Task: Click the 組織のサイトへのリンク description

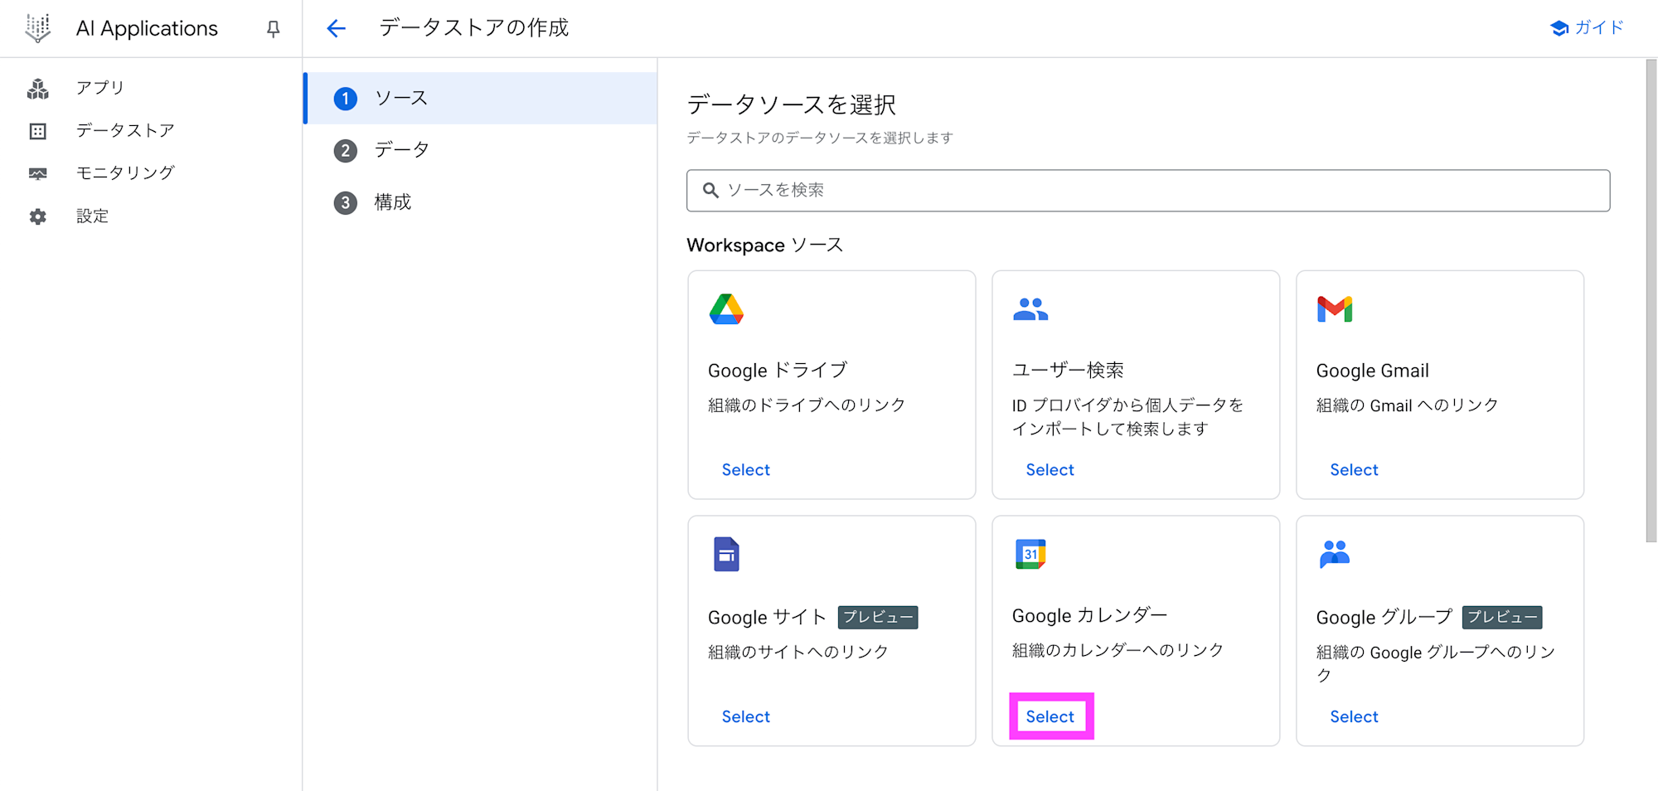Action: (798, 653)
